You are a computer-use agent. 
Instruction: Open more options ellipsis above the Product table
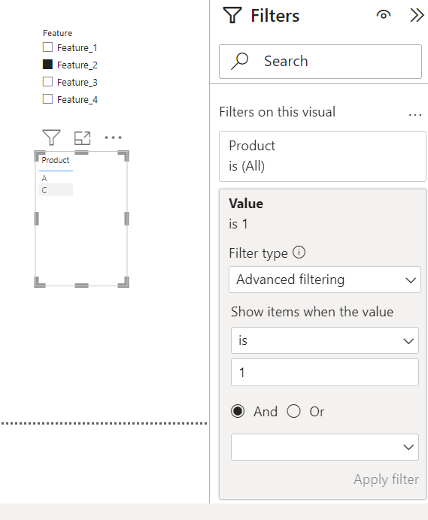click(x=114, y=138)
